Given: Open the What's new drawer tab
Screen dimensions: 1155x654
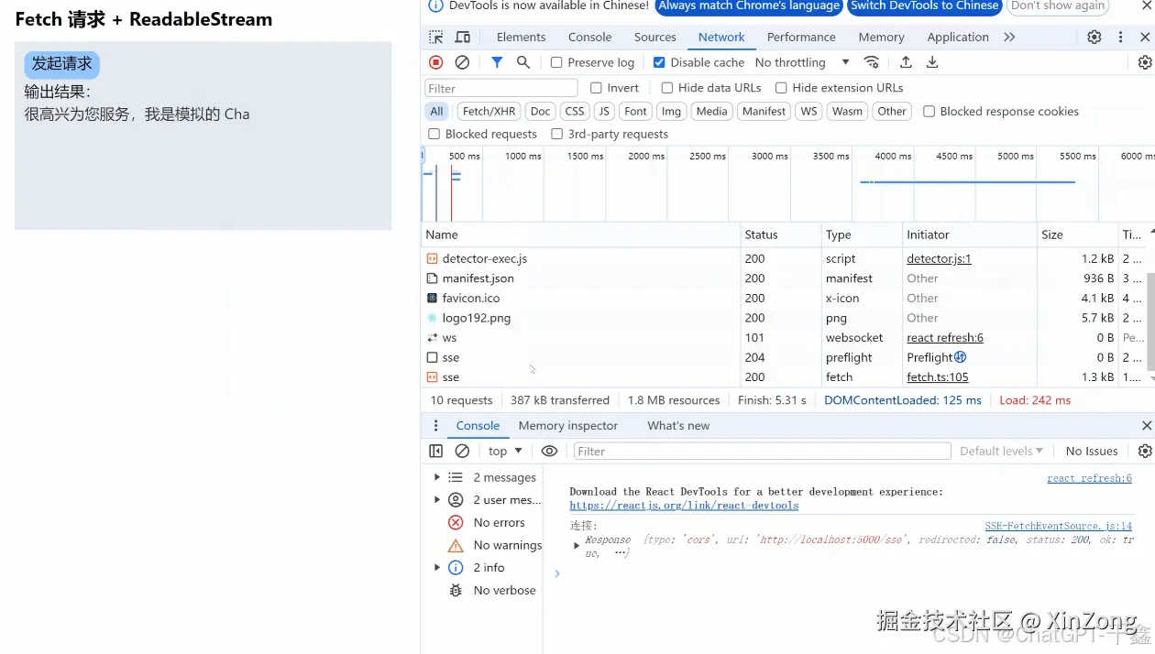Looking at the screenshot, I should pyautogui.click(x=678, y=426).
